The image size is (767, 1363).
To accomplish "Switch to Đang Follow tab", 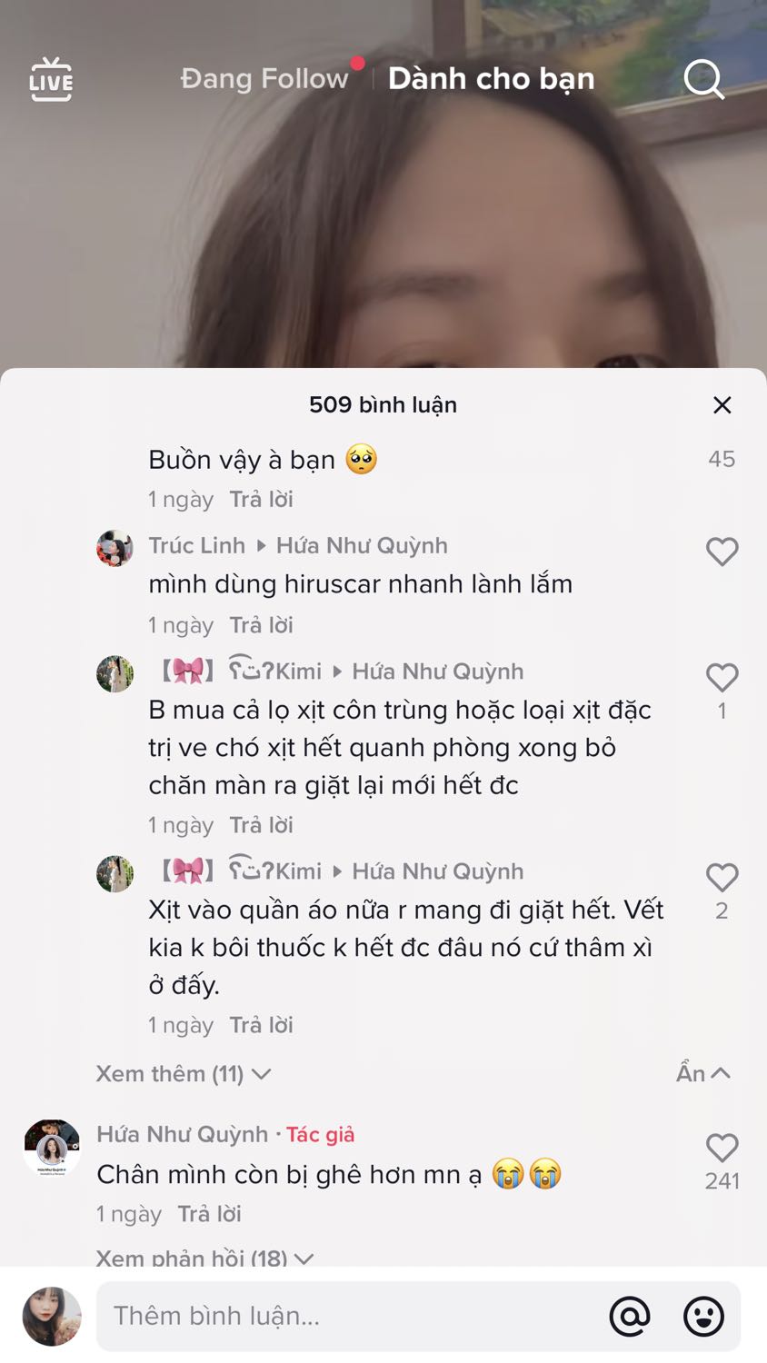I will click(x=264, y=79).
